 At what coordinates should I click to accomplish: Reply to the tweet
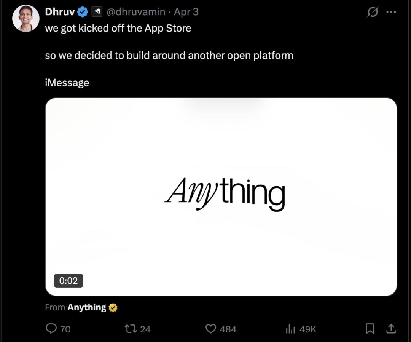point(51,329)
